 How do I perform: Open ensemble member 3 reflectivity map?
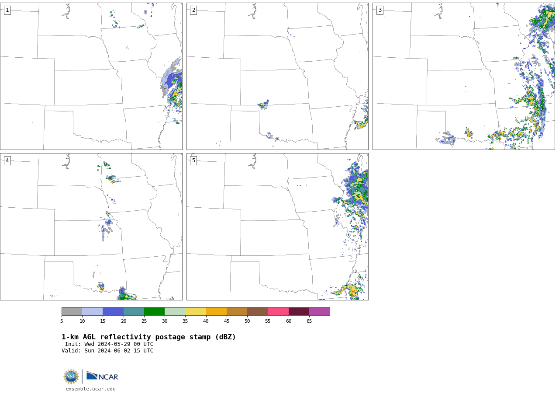click(464, 76)
